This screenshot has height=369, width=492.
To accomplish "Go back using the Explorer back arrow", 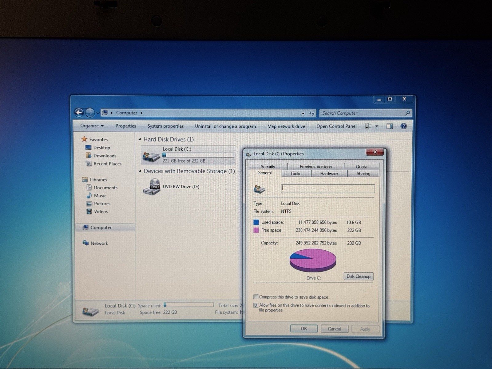I will pyautogui.click(x=79, y=113).
